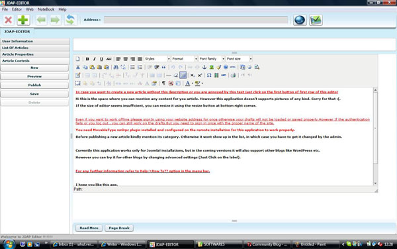Image resolution: width=397 pixels, height=249 pixels.
Task: Click the blue globe icon
Action: tap(300, 20)
